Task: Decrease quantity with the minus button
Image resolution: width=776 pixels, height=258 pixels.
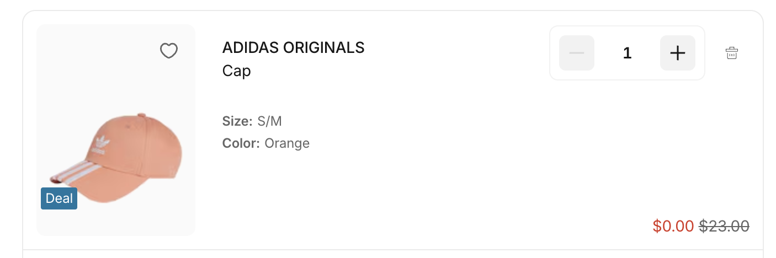Action: (576, 53)
